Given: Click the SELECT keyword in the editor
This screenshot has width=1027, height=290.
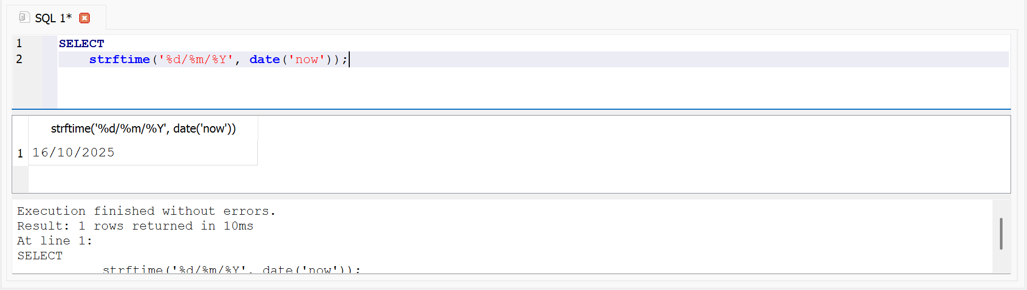Looking at the screenshot, I should (x=81, y=43).
